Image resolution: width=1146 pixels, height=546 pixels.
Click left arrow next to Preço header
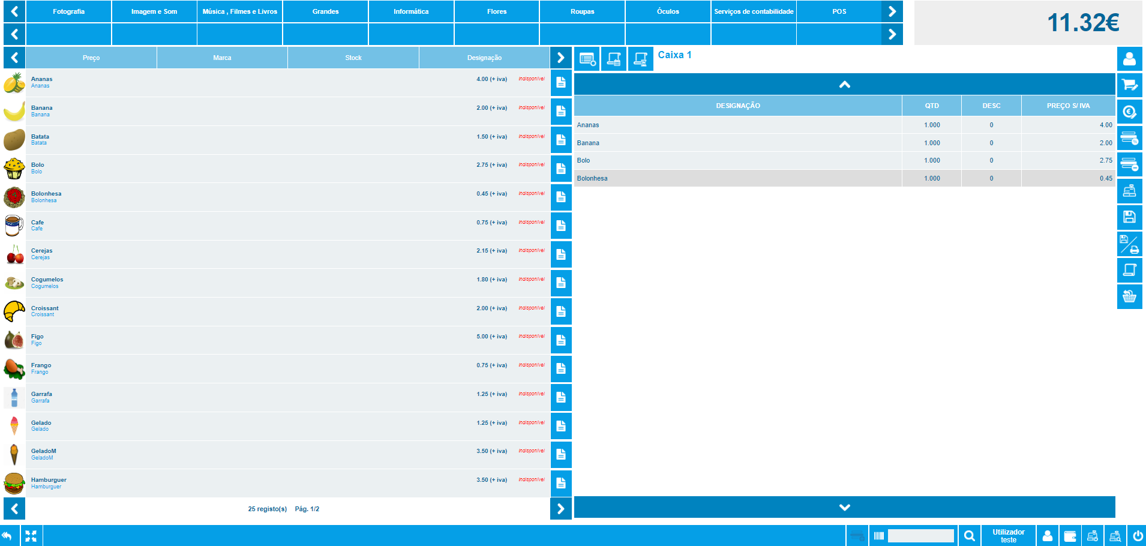click(x=14, y=58)
